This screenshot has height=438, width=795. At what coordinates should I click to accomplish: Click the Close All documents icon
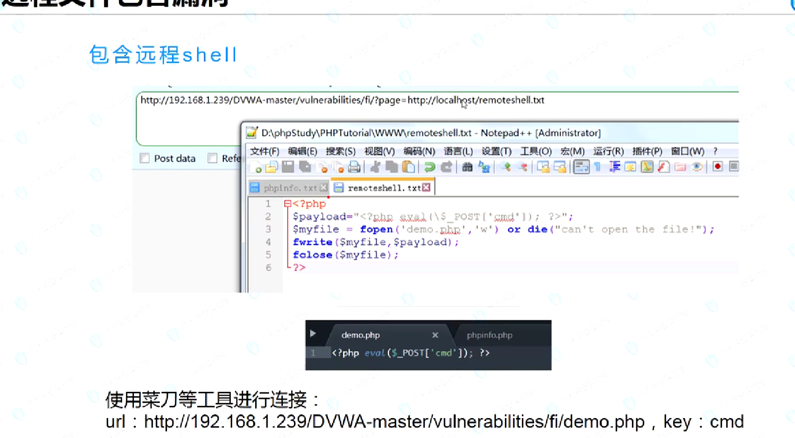[x=338, y=167]
